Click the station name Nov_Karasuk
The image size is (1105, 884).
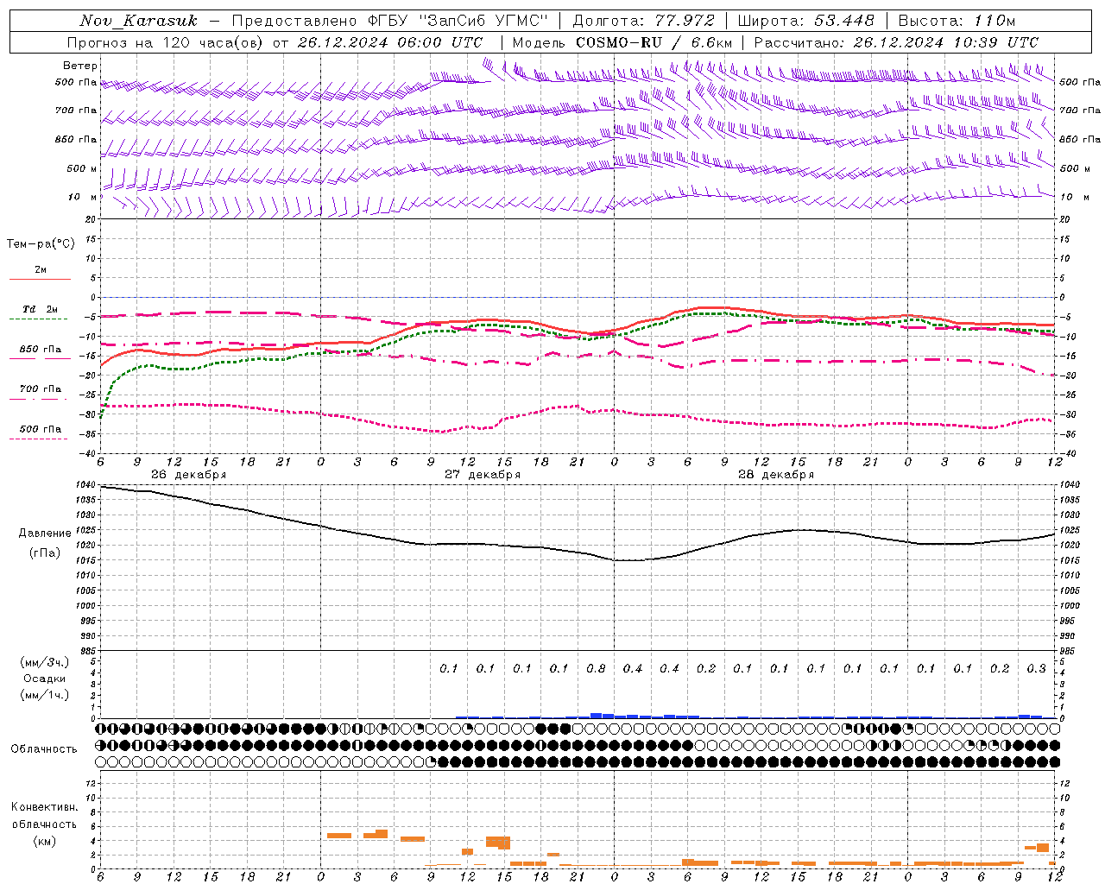click(x=138, y=21)
